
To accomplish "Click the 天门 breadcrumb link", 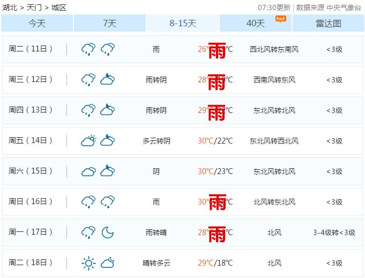I will click(x=34, y=7).
